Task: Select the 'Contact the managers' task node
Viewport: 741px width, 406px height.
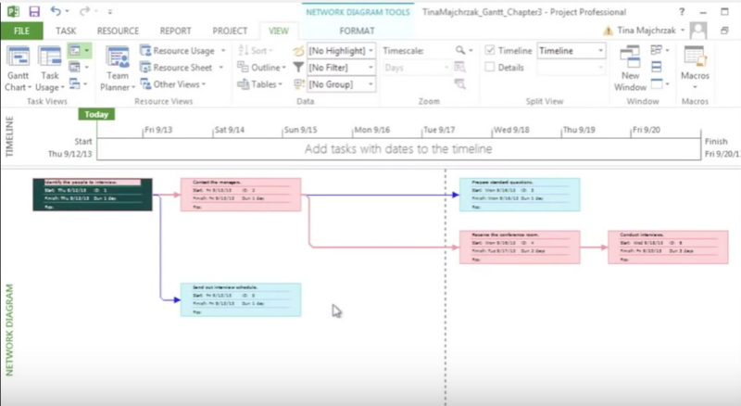Action: point(241,195)
